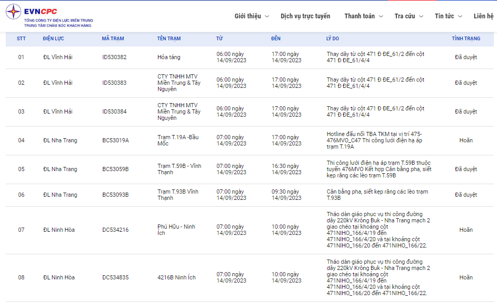Click the Hỏa táng station name
The image size is (497, 304).
click(167, 57)
